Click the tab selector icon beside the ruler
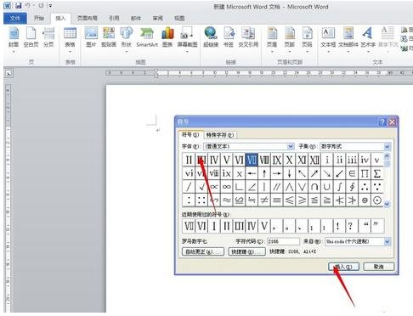The height and width of the screenshot is (316, 413). click(8, 73)
